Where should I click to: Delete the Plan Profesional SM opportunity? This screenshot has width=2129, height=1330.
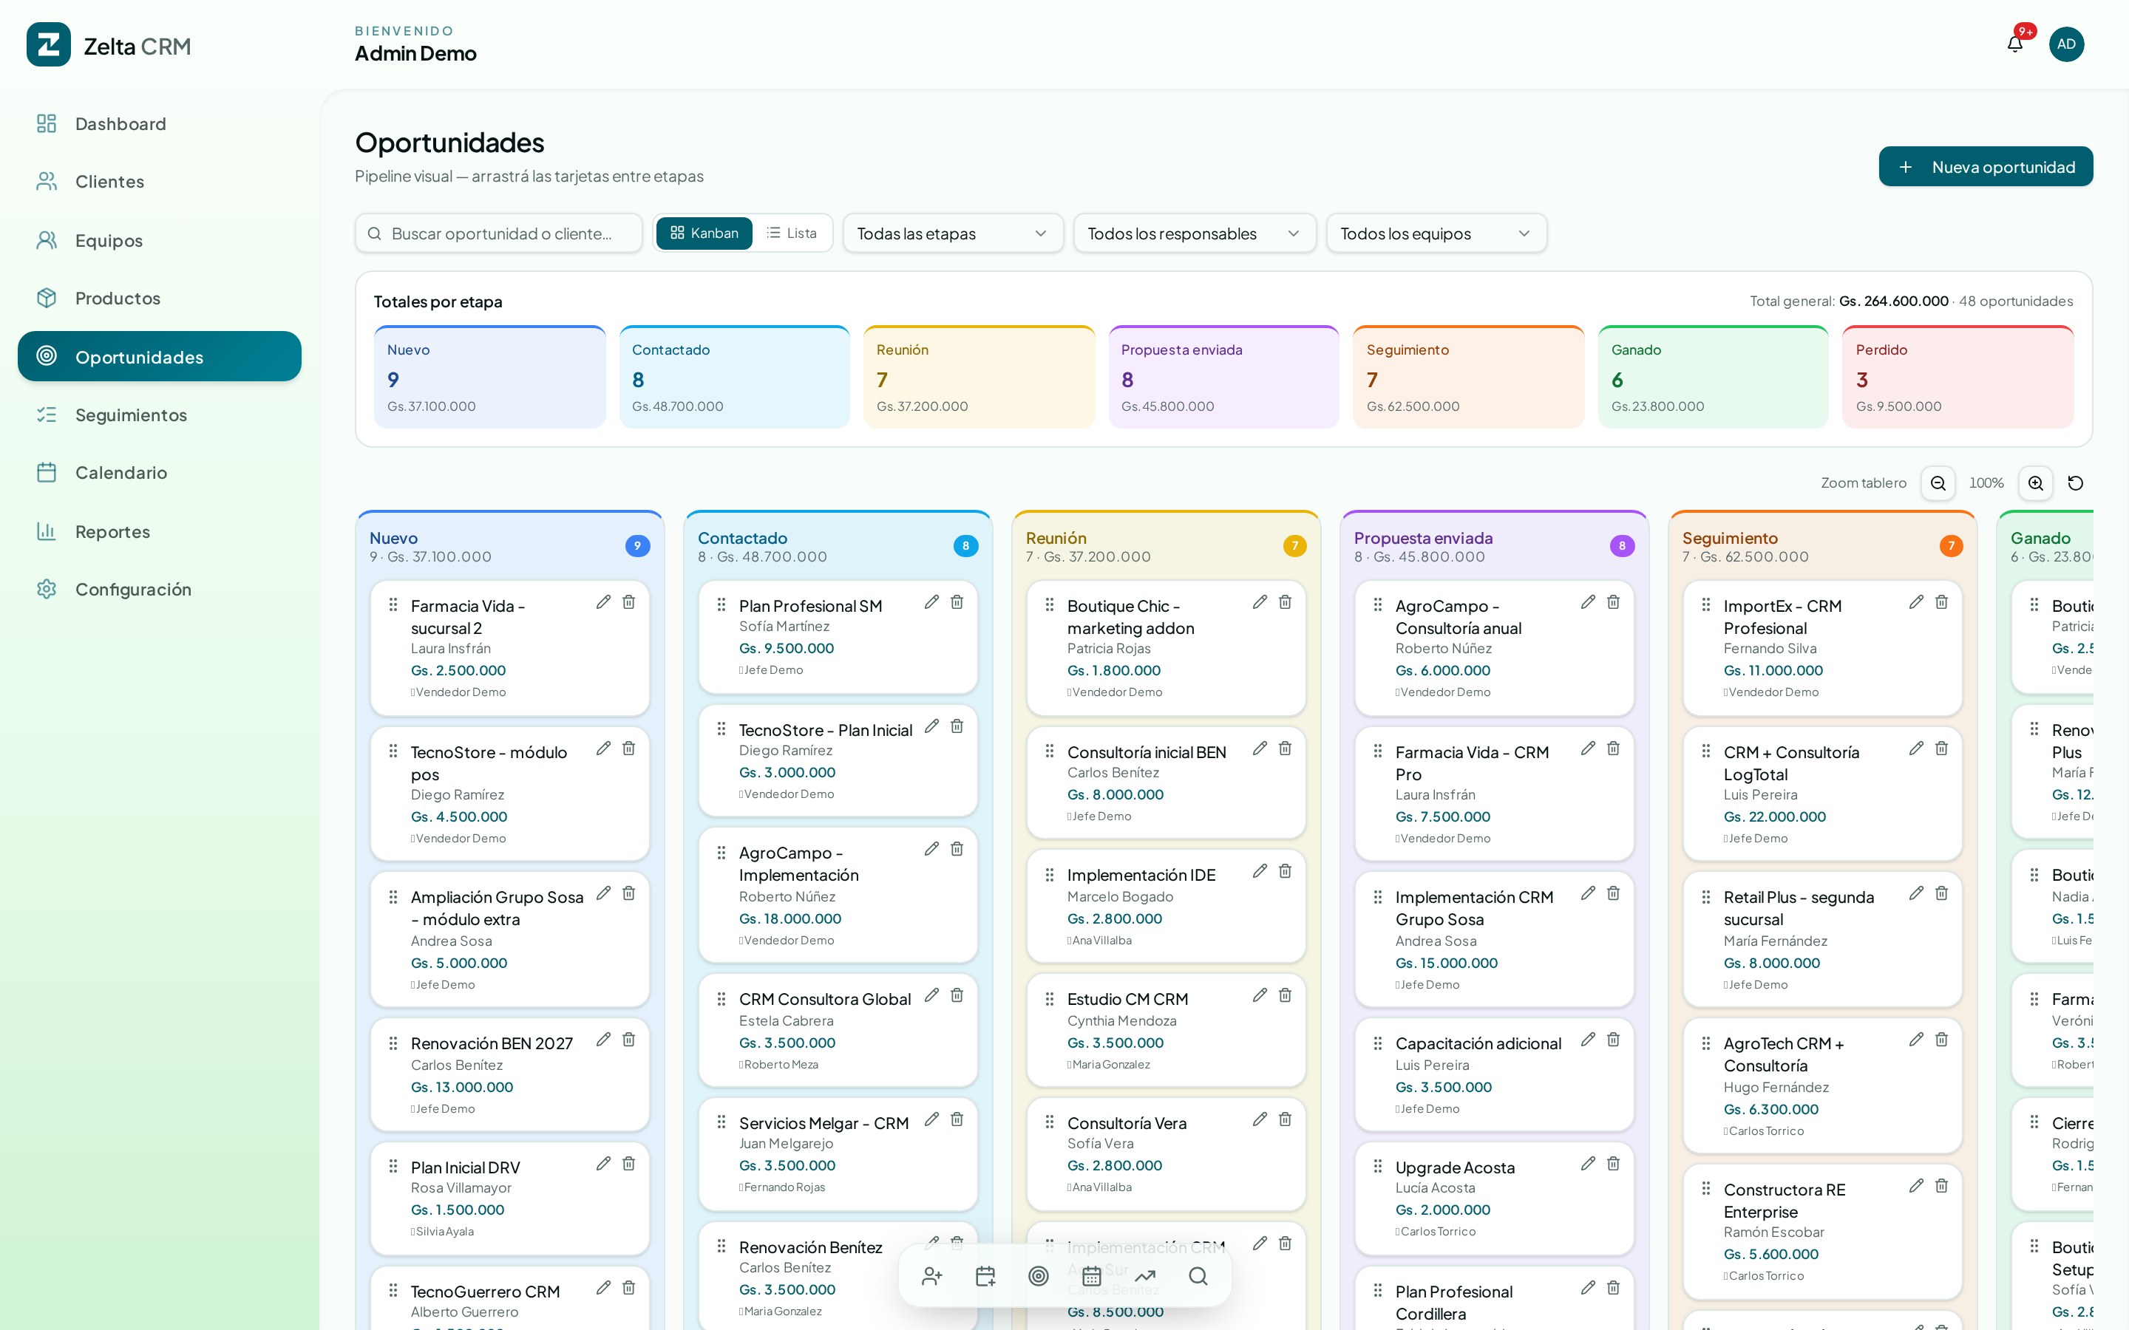point(957,601)
